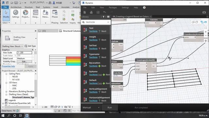The image size is (209, 118).
Task: Open Drafting View: Struct instance dropdown
Action: click(x=12, y=46)
